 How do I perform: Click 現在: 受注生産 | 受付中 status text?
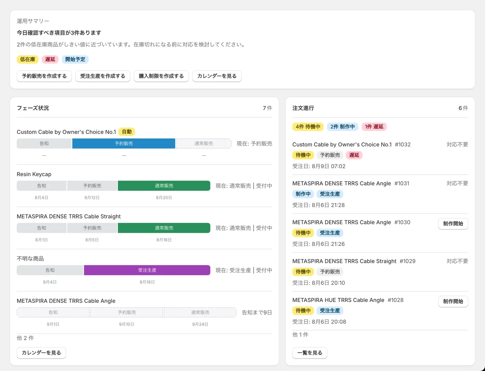(x=244, y=270)
